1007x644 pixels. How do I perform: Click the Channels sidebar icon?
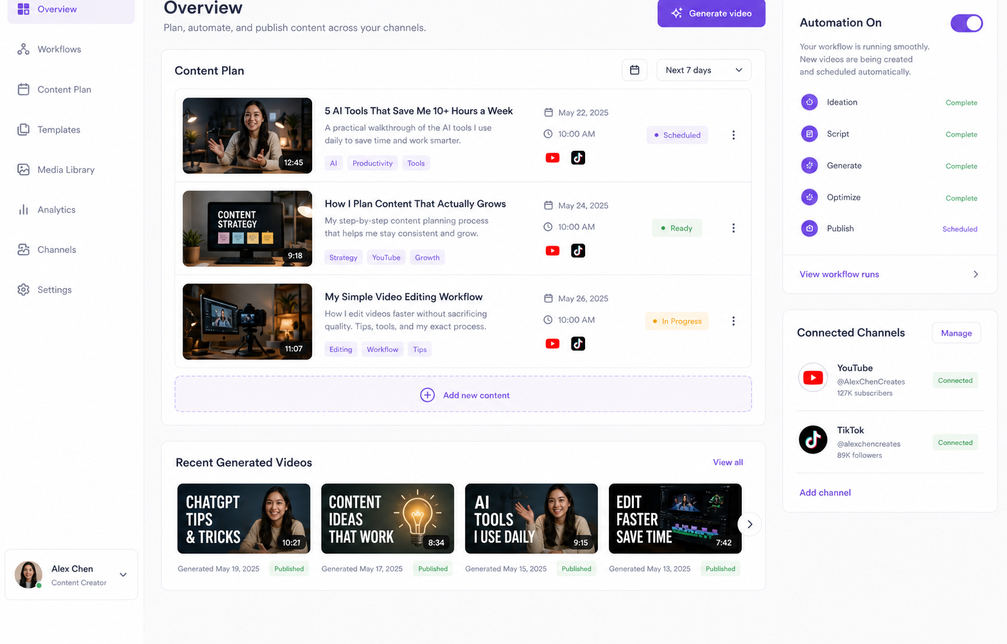[x=24, y=250]
